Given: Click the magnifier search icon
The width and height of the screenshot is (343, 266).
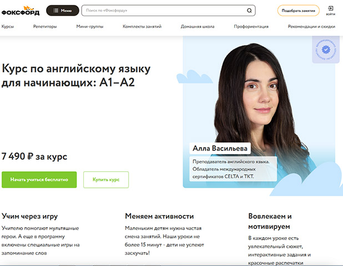Looking at the screenshot, I should point(249,11).
